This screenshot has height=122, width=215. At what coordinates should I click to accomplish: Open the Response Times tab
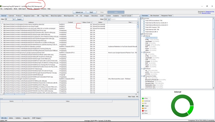pyautogui.click(x=167, y=16)
